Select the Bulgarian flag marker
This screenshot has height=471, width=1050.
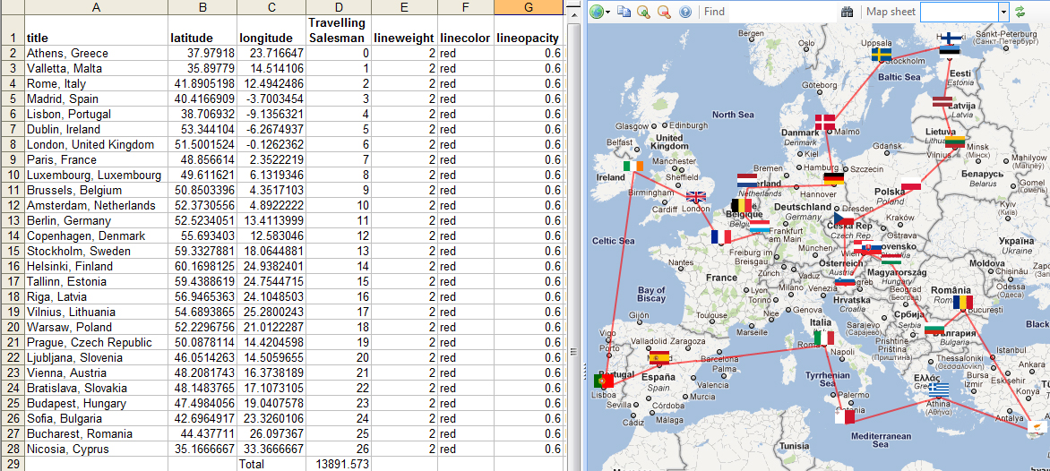point(934,330)
